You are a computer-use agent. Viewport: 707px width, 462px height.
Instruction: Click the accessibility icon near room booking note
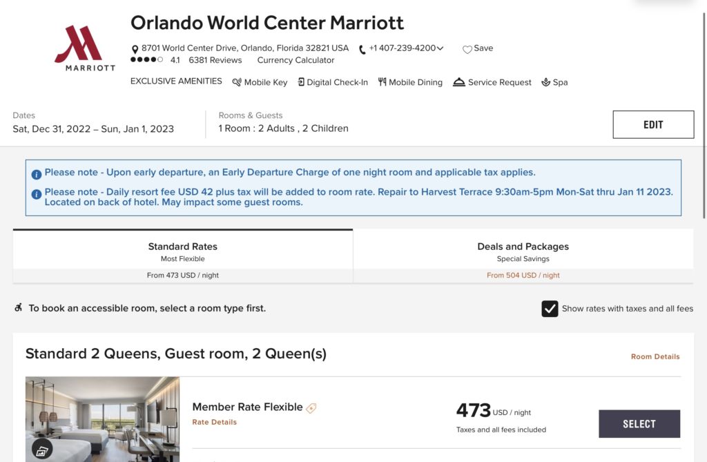pyautogui.click(x=18, y=308)
